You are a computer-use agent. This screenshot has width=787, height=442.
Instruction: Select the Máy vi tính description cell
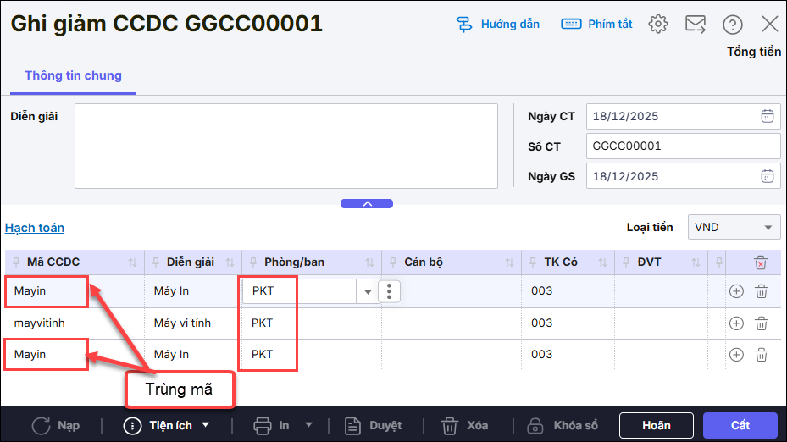click(x=193, y=323)
